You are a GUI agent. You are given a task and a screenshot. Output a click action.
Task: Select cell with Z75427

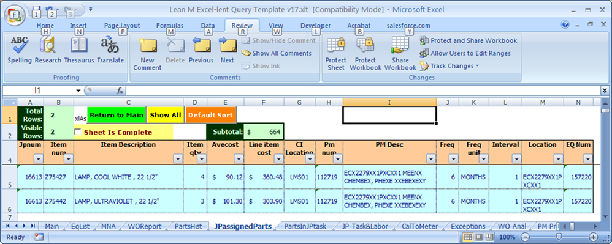[59, 177]
